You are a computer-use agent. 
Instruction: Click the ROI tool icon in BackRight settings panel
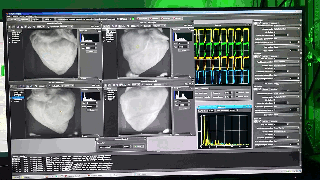260,89
